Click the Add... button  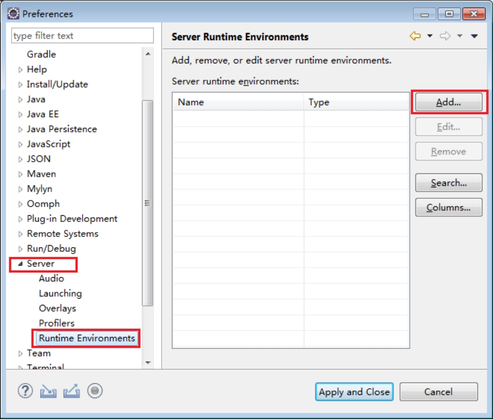tap(448, 102)
